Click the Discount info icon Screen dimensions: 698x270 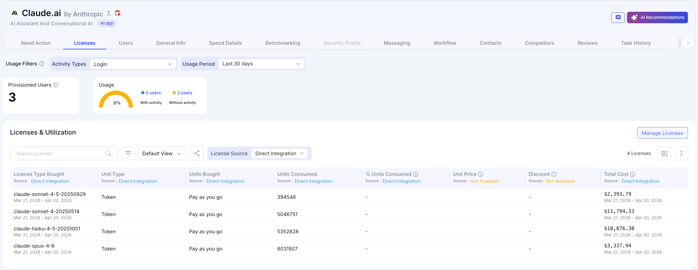[x=554, y=174]
